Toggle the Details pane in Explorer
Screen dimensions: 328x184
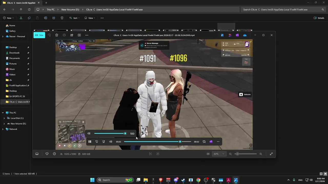coord(319,18)
